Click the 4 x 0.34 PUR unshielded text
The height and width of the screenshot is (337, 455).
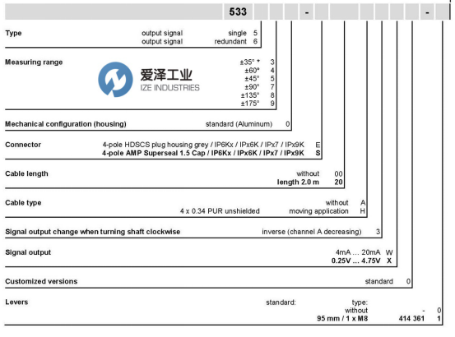click(220, 211)
